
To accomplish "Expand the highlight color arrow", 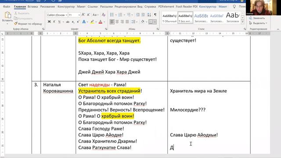I will pyautogui.click(x=96, y=22).
